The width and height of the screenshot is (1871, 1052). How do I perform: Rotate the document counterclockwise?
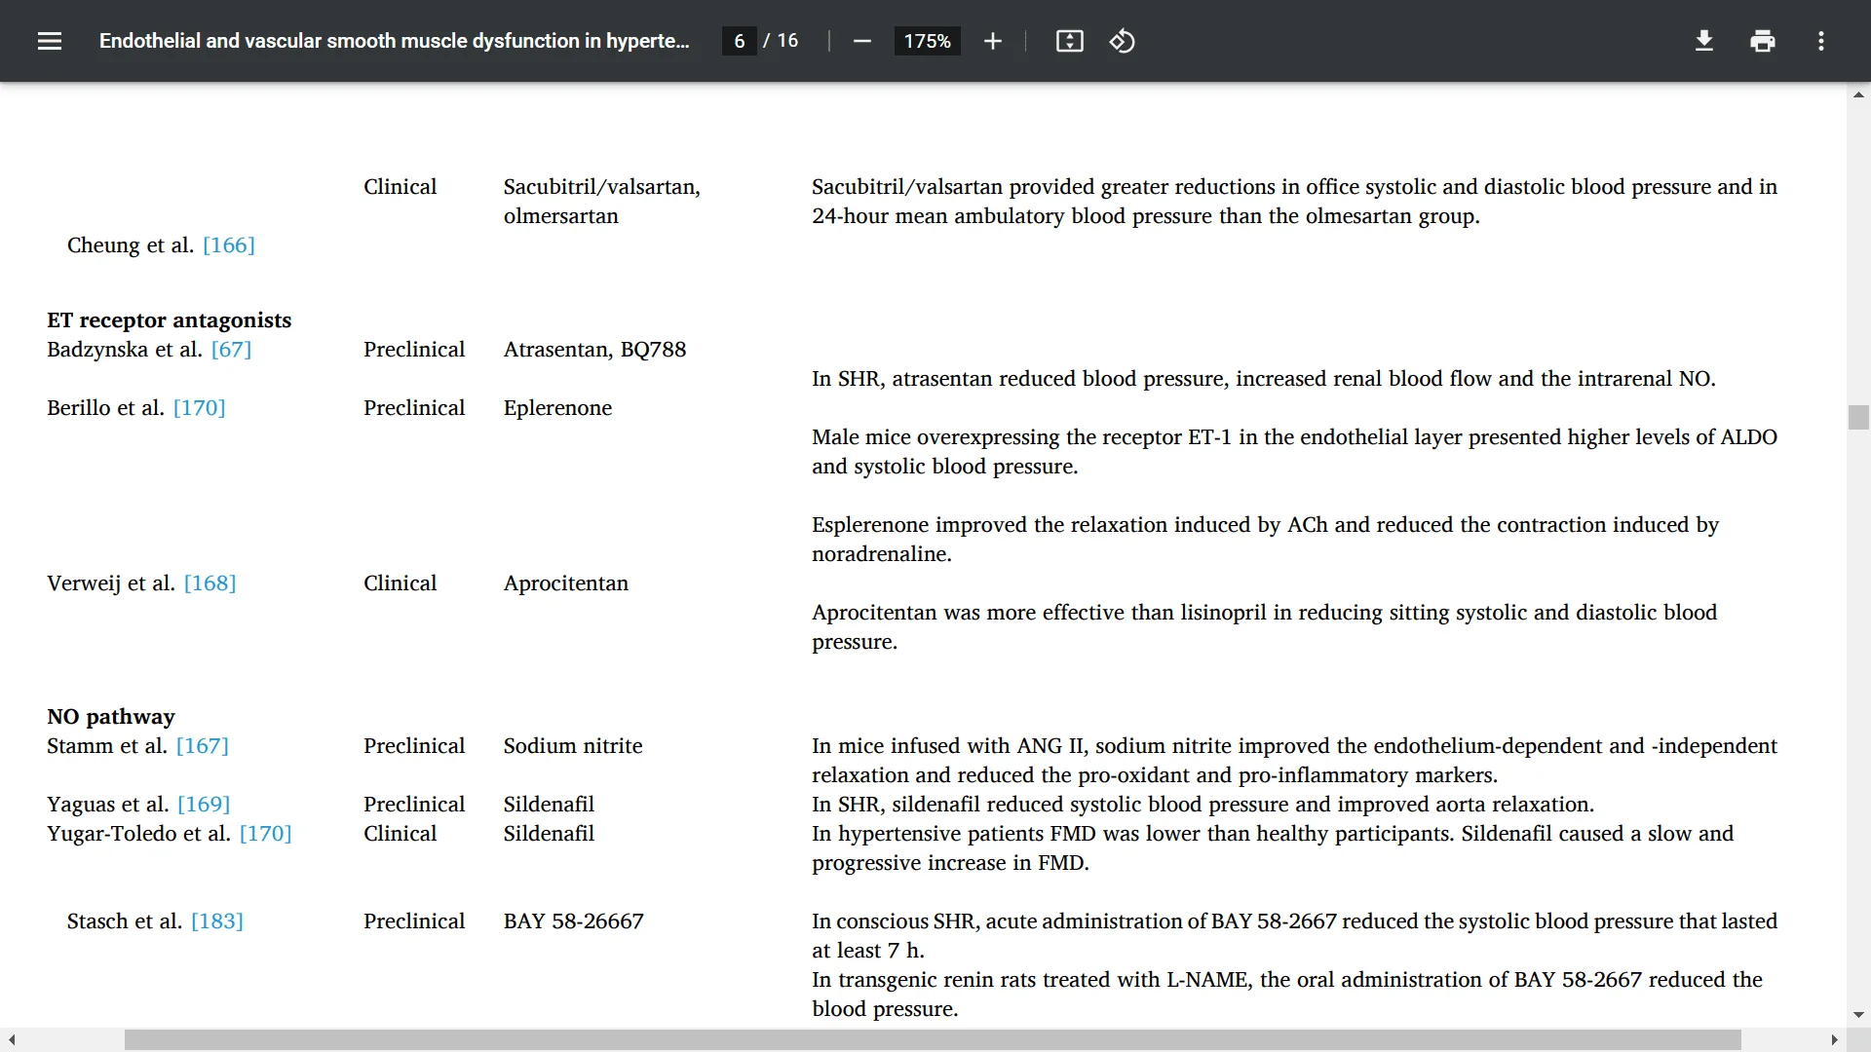1122,41
